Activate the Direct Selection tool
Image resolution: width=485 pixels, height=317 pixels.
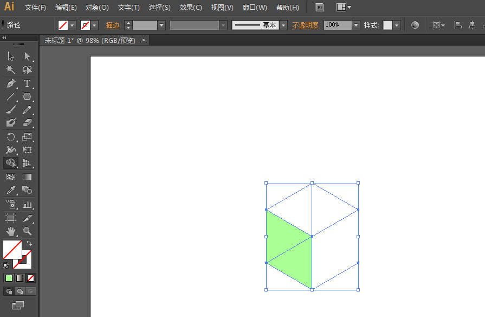(x=27, y=56)
